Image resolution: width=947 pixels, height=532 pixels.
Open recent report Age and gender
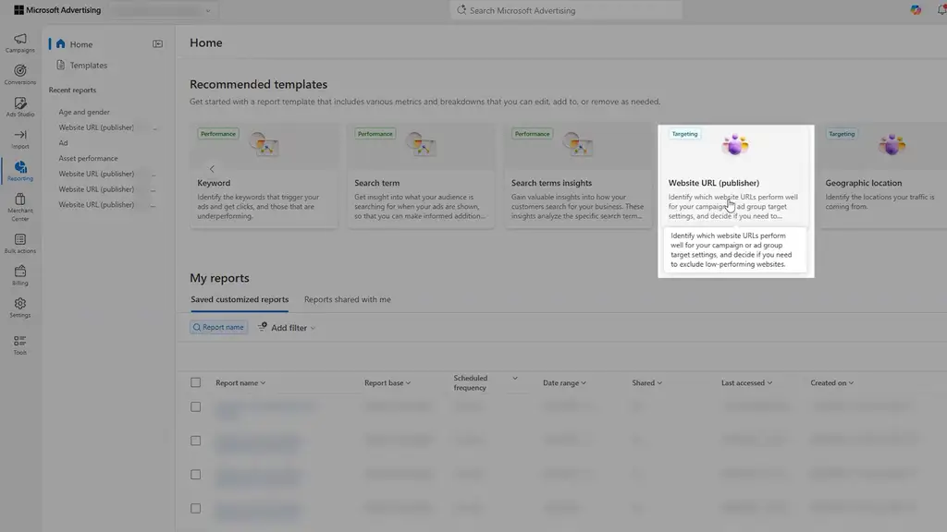pos(84,112)
